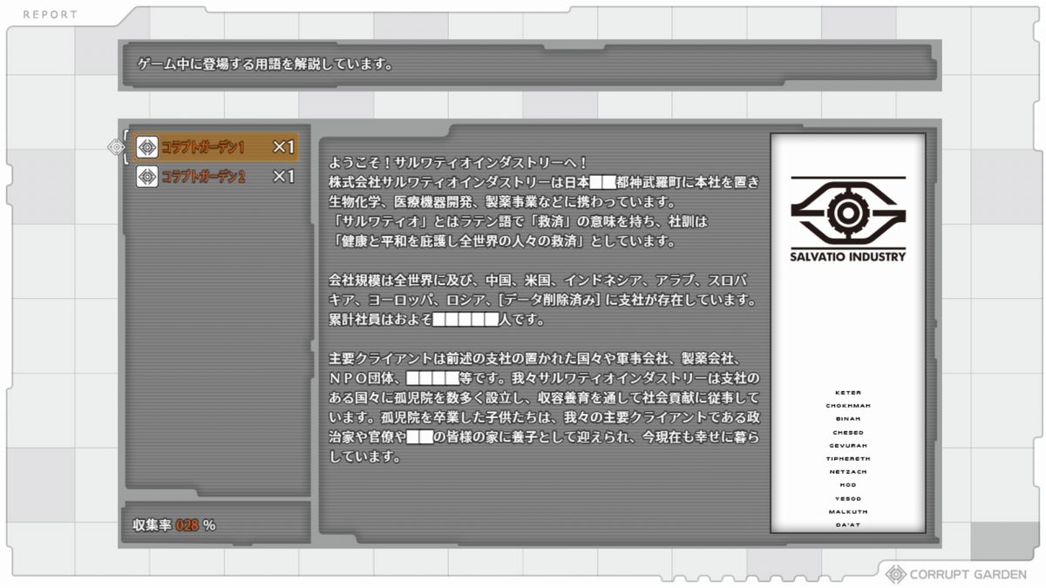
Task: Click the 会社規模は全世界に及び paragraph line
Action: pyautogui.click(x=537, y=280)
